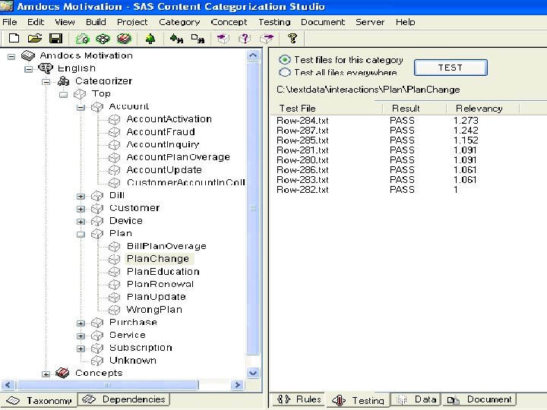
Task: Collapse the Account category node
Action: 81,108
